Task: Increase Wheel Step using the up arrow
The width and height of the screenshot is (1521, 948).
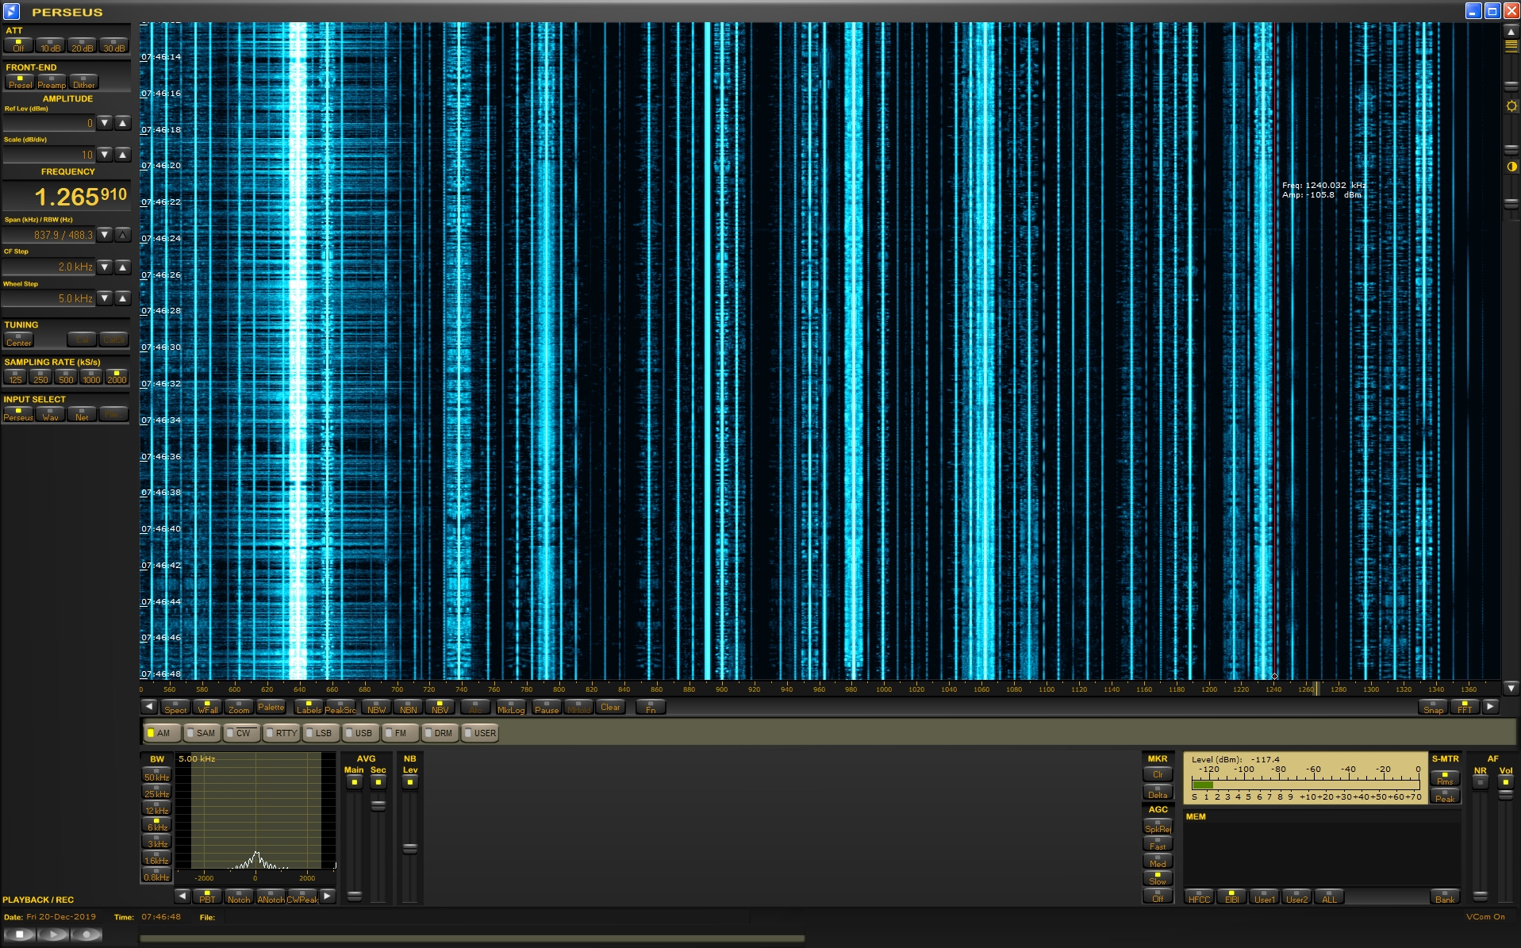Action: (122, 298)
